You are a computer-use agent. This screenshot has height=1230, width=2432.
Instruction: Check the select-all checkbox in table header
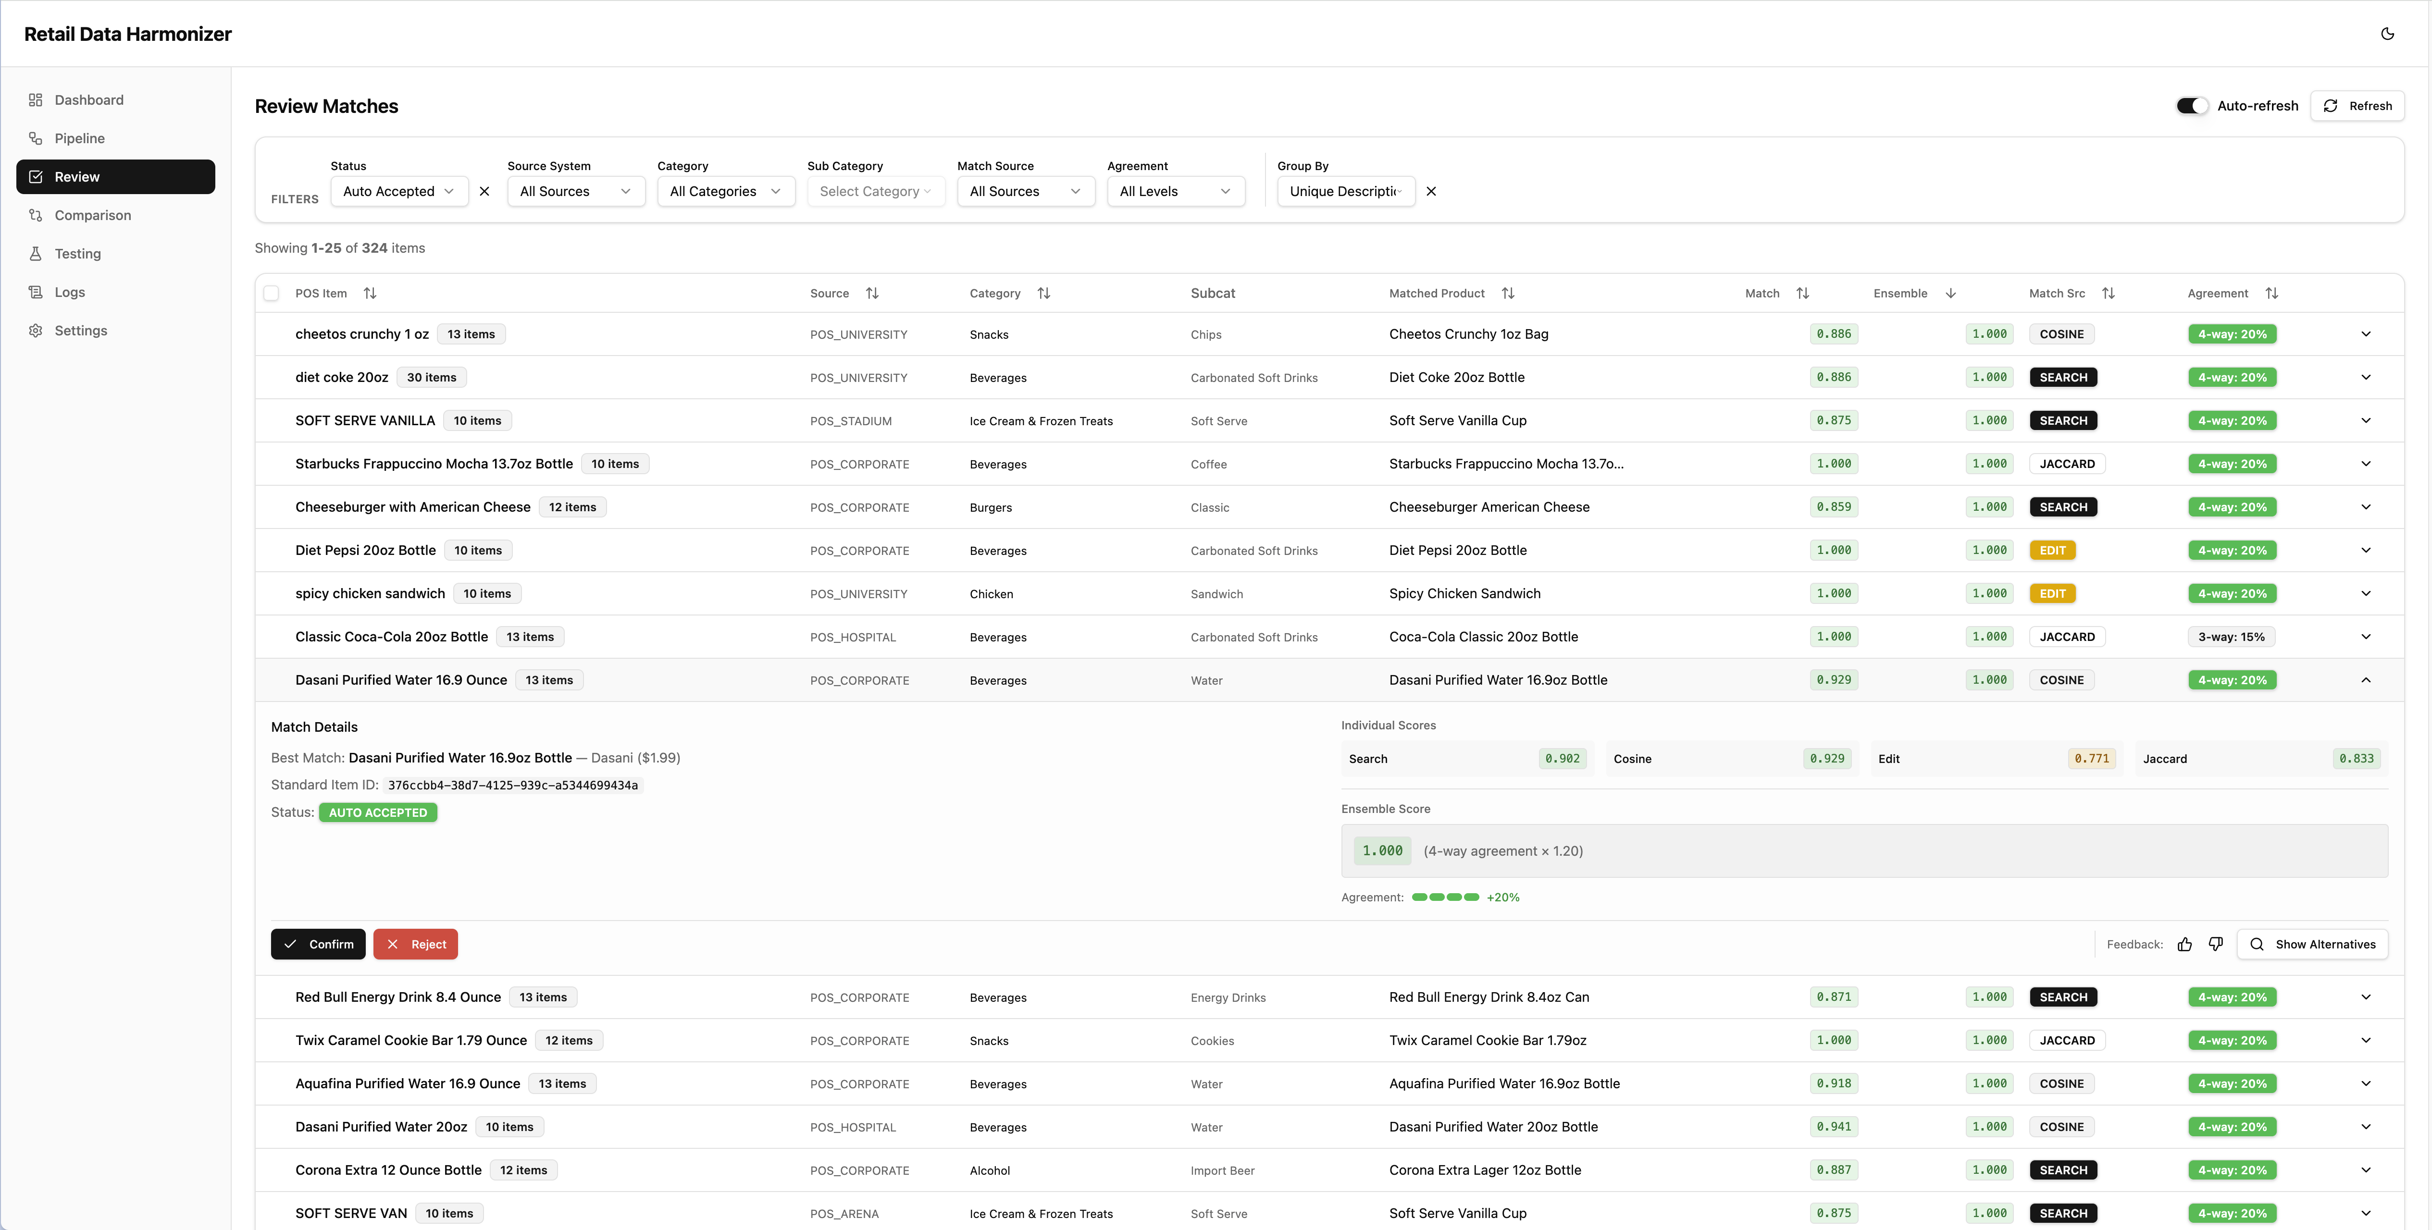[x=271, y=294]
